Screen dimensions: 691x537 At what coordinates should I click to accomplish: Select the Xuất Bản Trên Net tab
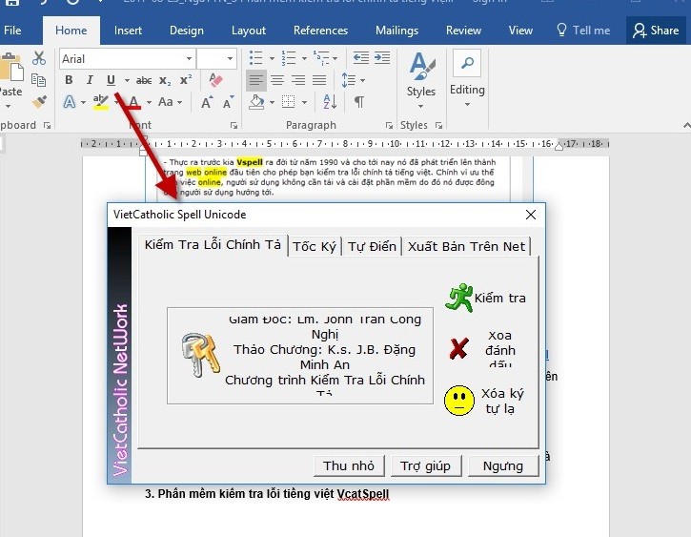point(466,246)
